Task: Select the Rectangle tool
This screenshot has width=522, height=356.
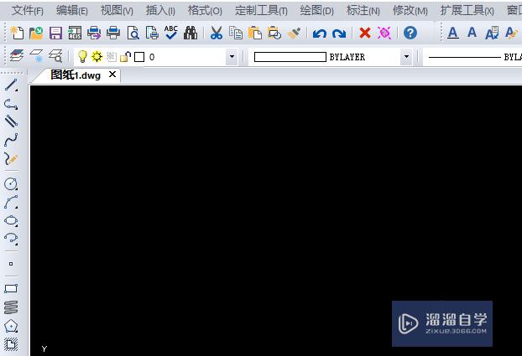Action: coord(11,288)
